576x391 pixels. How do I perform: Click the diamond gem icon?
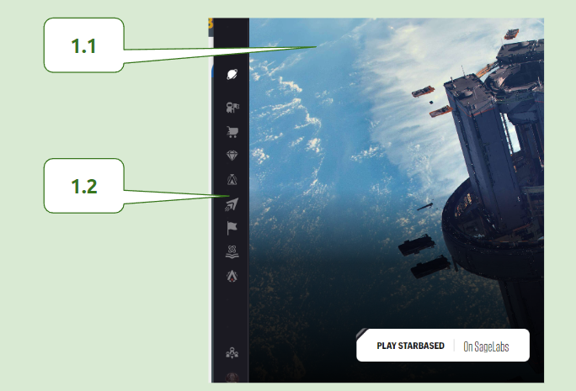(232, 156)
